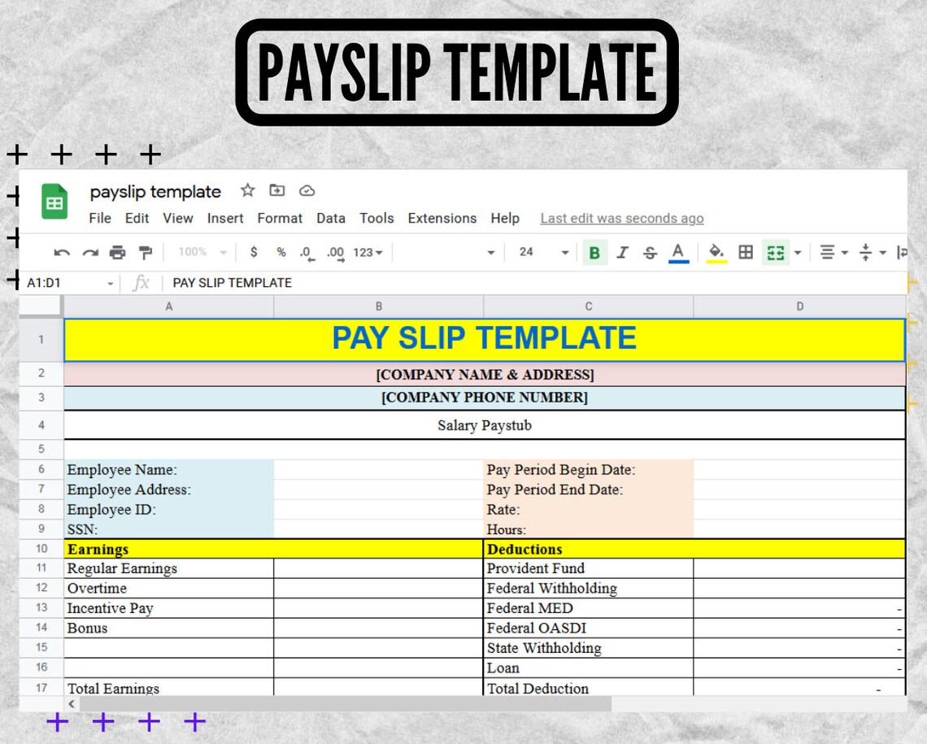This screenshot has height=744, width=927.
Task: Check the cloud save status icon
Action: [307, 190]
